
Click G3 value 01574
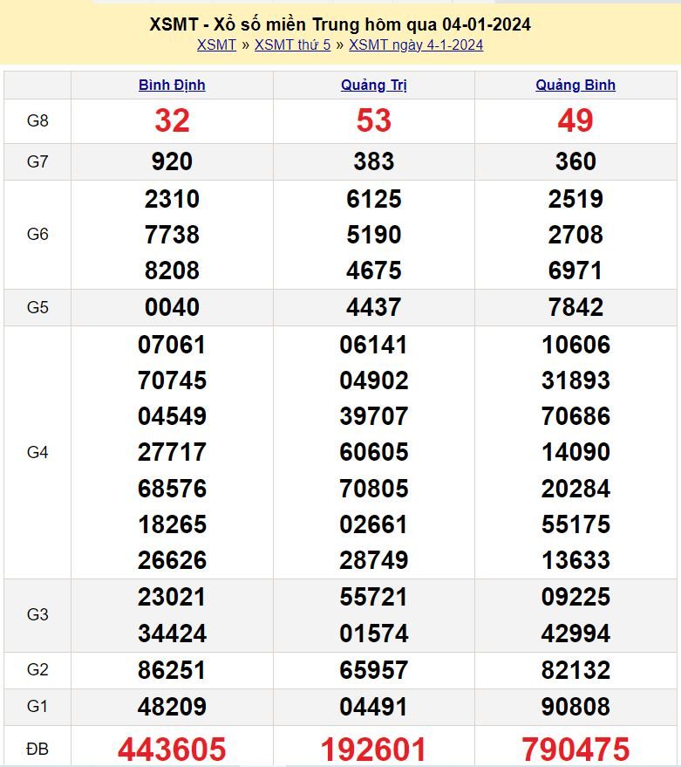pos(374,633)
